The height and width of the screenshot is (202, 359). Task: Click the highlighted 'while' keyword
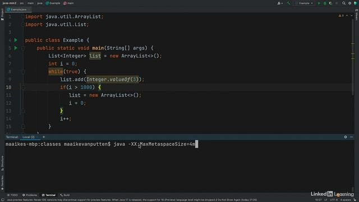point(56,72)
